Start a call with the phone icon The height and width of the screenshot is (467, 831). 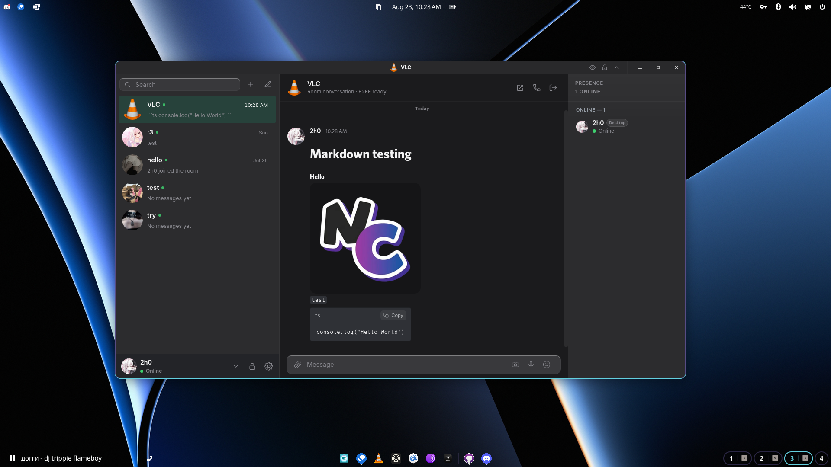(x=537, y=88)
